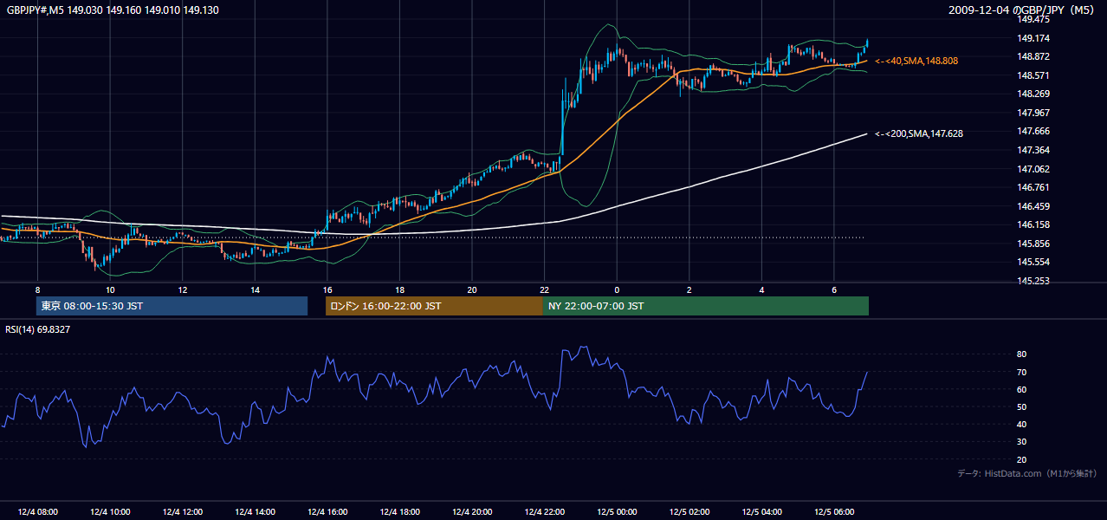The height and width of the screenshot is (520, 1107).
Task: Click RSI level 80 on the axis
Action: click(1021, 354)
